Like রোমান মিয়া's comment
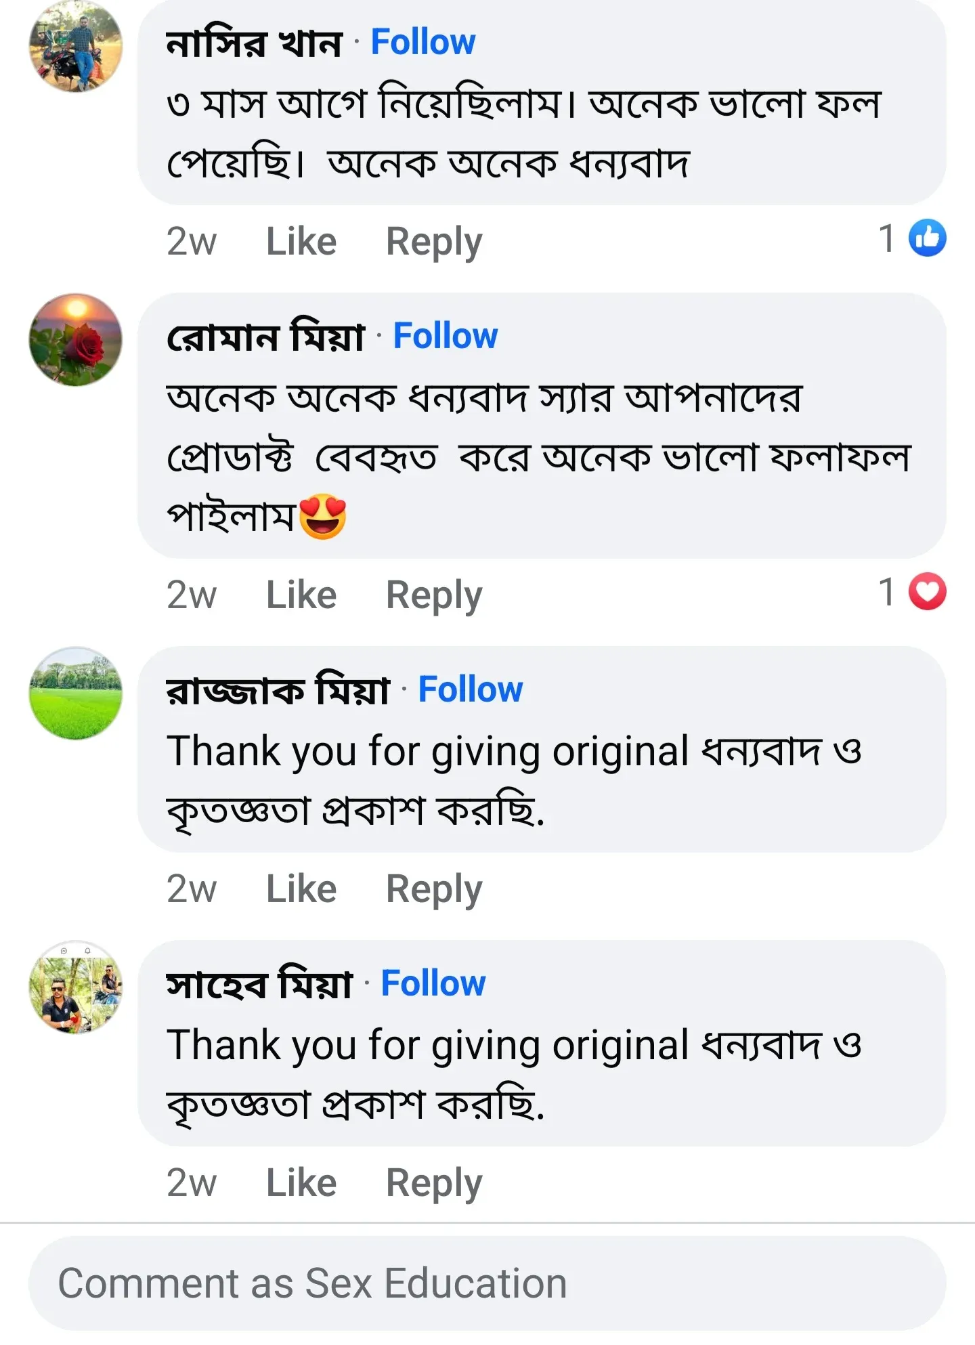The width and height of the screenshot is (975, 1345). point(301,593)
